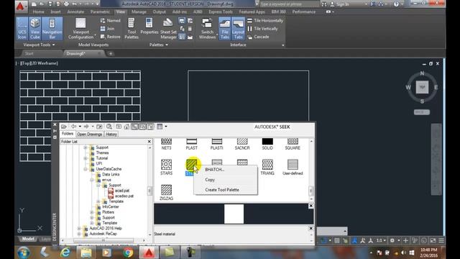Screen dimensions: 460x259
Task: Toggle File Tabs in Interface panel
Action: point(225,29)
